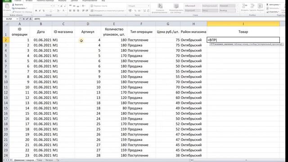The height and width of the screenshot is (162, 288).
Task: Click the Cut (Вырезать) scissors icon
Action: (13, 4)
